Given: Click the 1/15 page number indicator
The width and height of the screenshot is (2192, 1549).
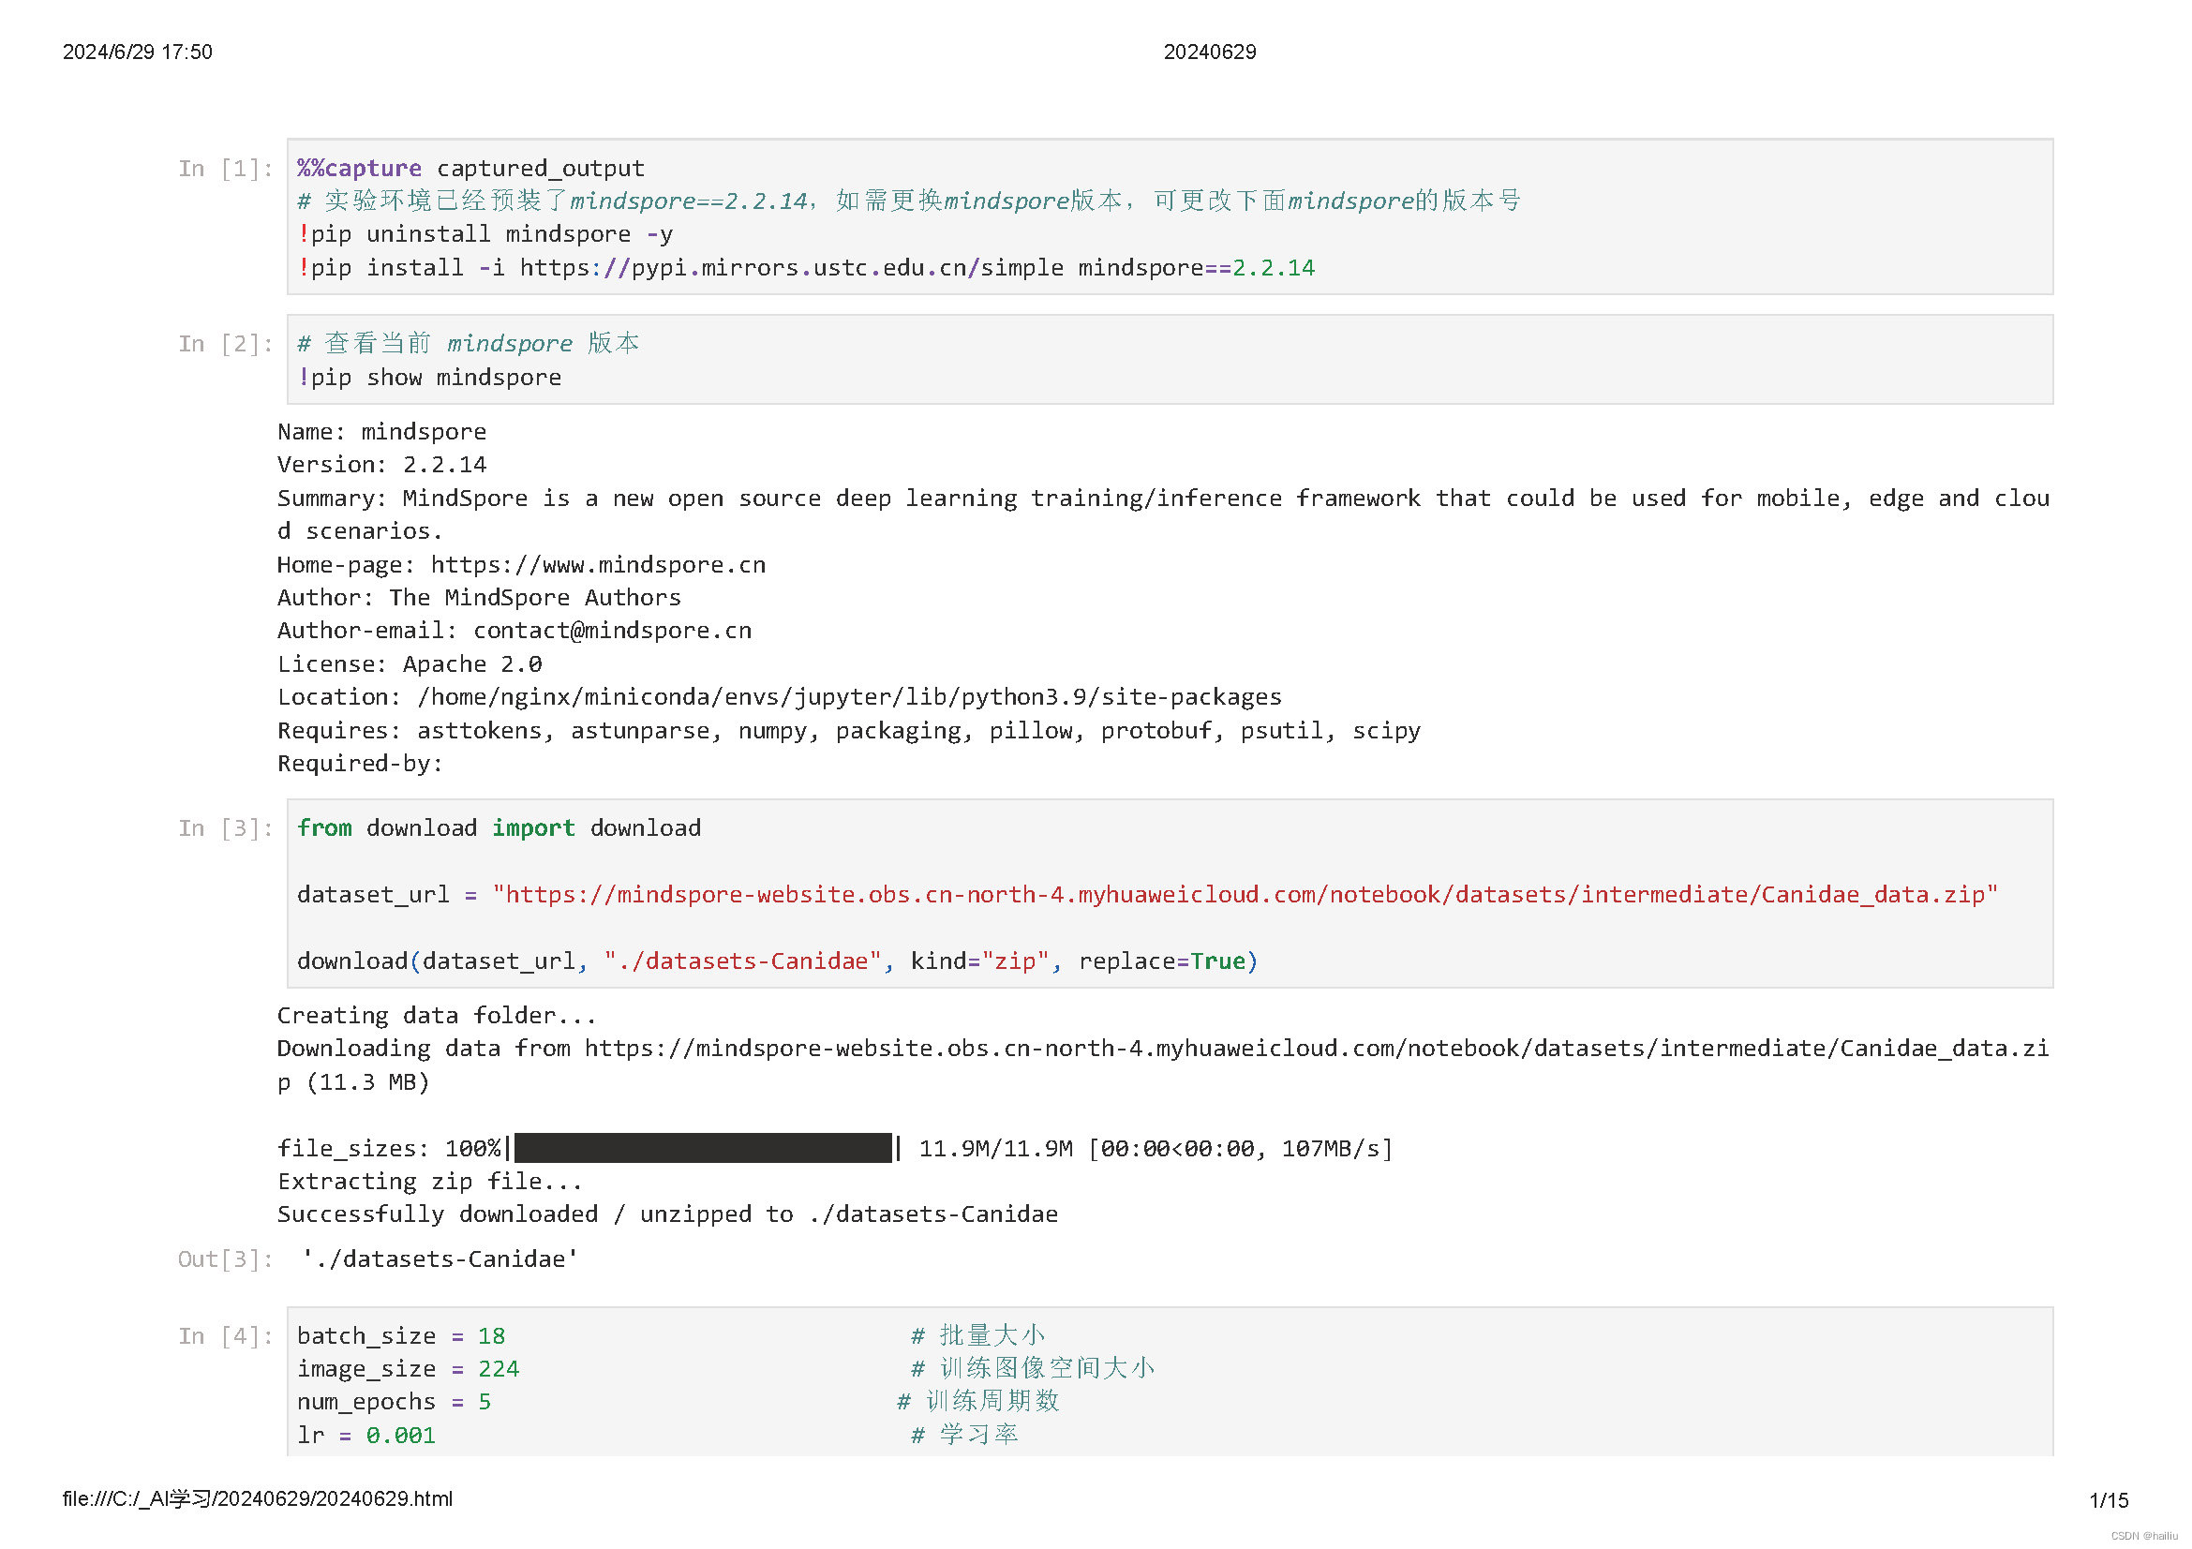Looking at the screenshot, I should click(2109, 1501).
